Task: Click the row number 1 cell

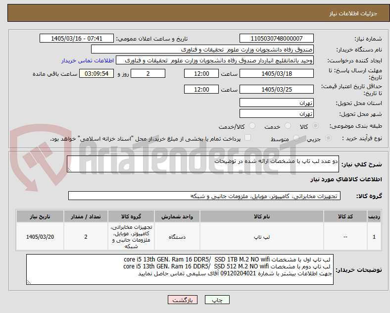Action: point(374,237)
